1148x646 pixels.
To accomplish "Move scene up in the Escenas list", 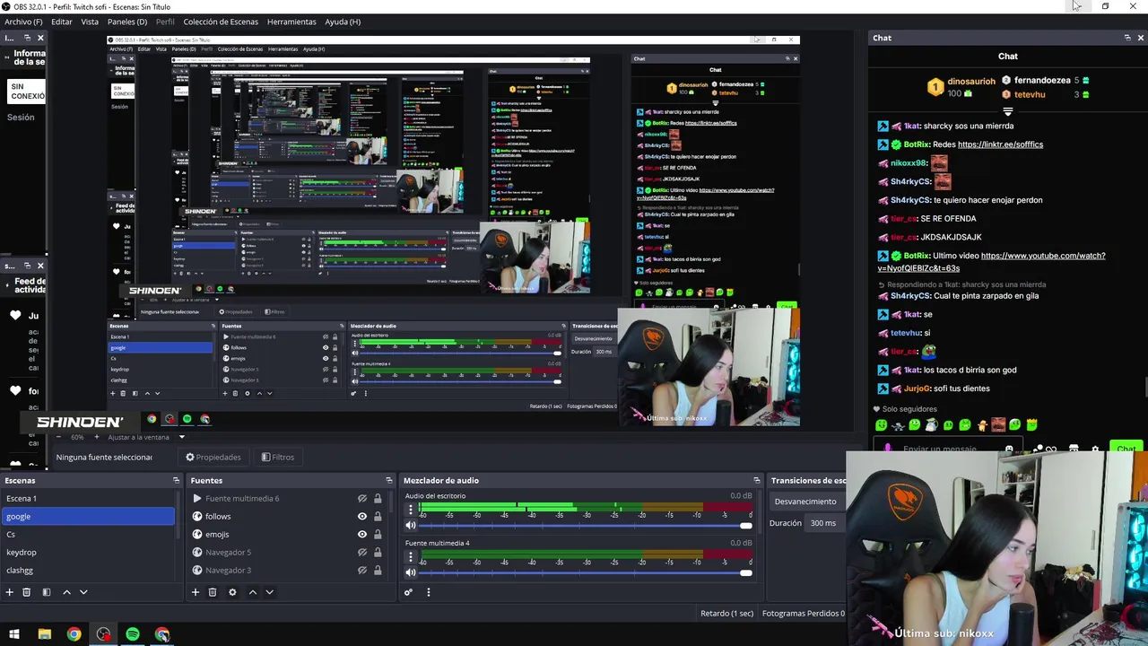I will pos(66,592).
